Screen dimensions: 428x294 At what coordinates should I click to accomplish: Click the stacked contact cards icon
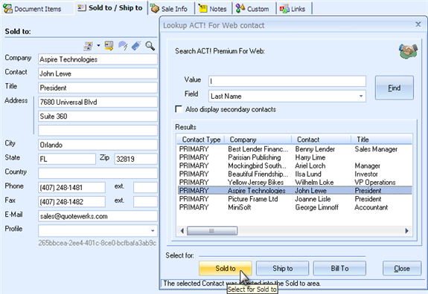[x=88, y=46]
